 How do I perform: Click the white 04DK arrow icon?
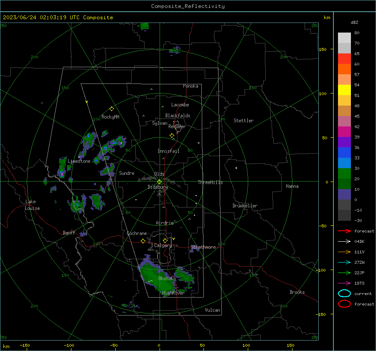(344, 242)
